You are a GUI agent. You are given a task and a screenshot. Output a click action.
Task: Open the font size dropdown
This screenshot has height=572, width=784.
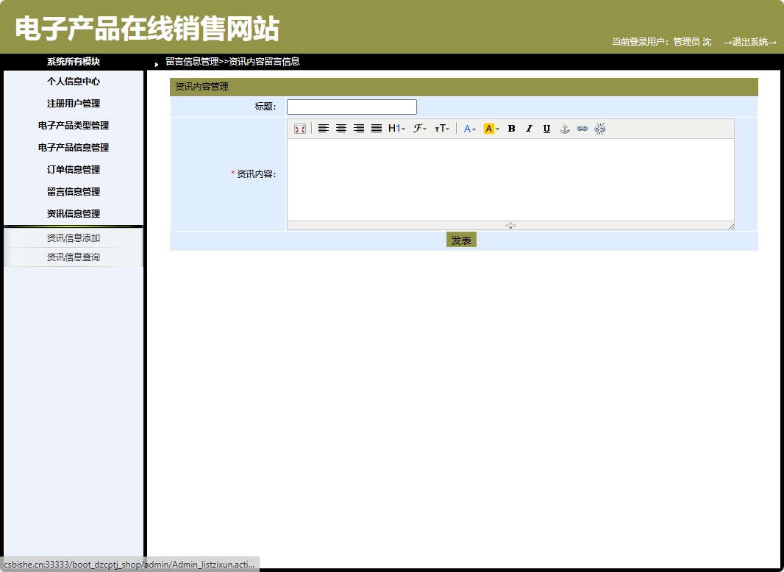[x=441, y=129]
